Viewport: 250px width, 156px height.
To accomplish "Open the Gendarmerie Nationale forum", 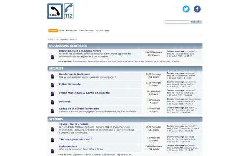I will coord(75,74).
